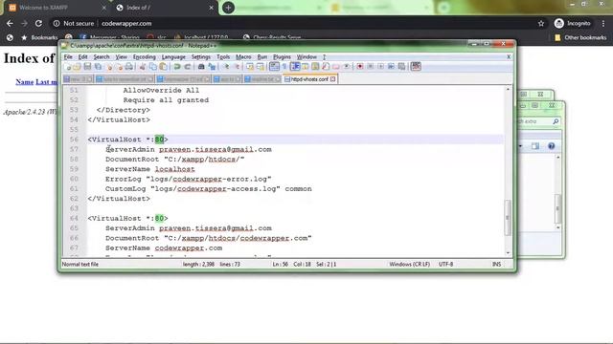Open the Plugins menu
613x344 pixels.
point(282,57)
